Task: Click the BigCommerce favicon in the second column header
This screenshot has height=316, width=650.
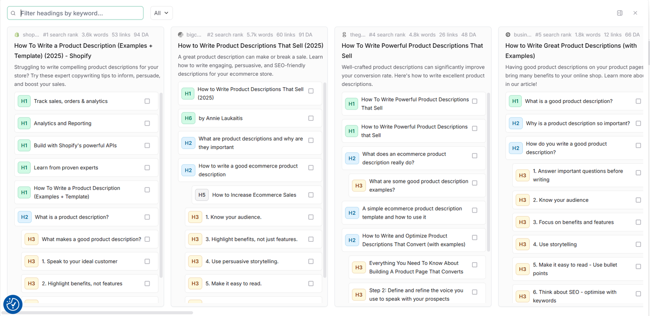Action: (x=181, y=34)
